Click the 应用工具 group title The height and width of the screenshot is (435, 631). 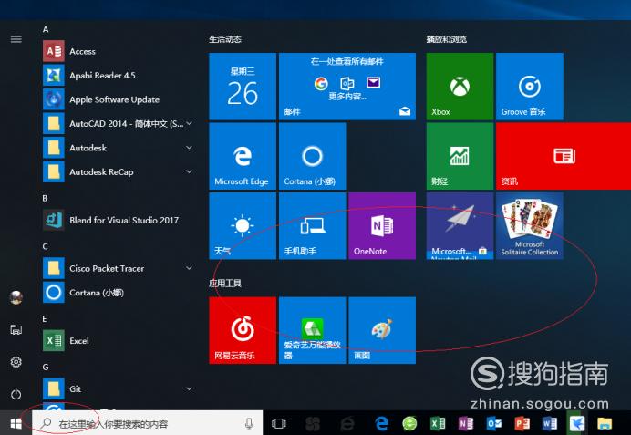tap(225, 284)
